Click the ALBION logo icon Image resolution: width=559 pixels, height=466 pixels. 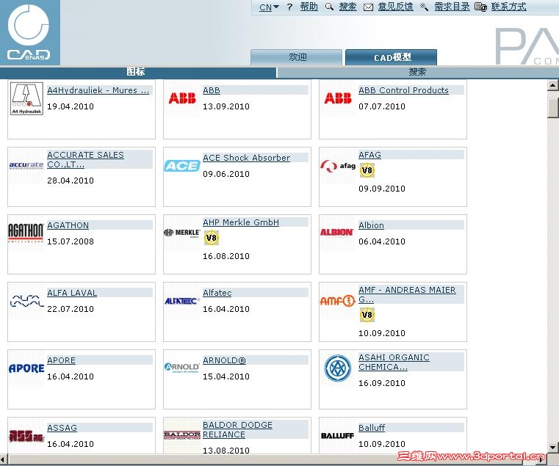click(336, 233)
